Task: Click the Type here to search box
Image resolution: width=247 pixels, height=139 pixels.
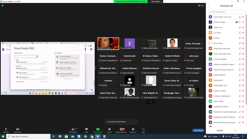Action: (28, 136)
